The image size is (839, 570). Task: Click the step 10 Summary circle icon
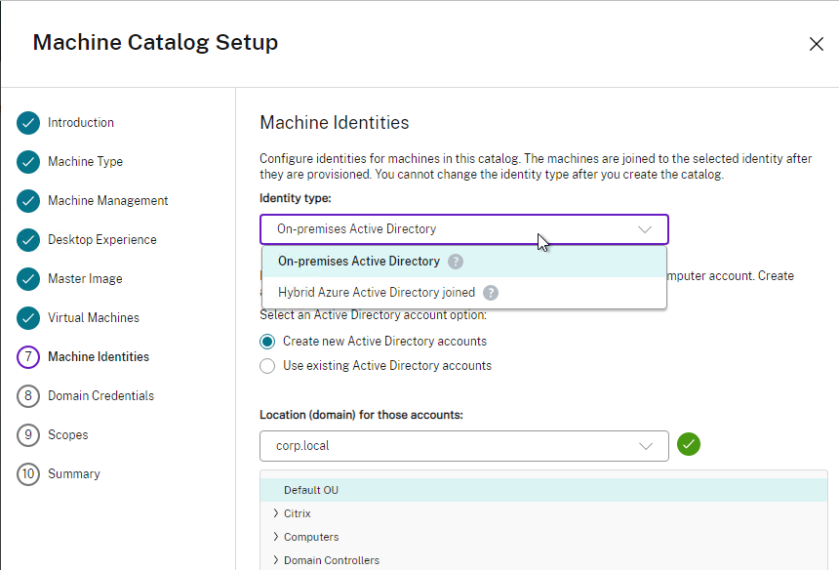pyautogui.click(x=28, y=474)
